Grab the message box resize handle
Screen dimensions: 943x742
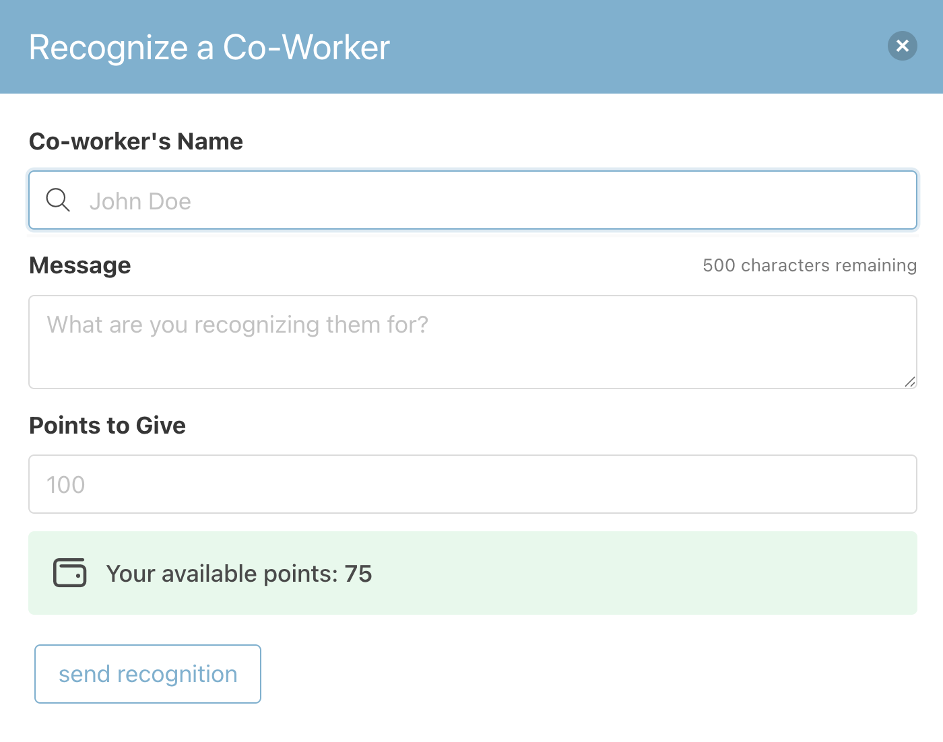[910, 382]
